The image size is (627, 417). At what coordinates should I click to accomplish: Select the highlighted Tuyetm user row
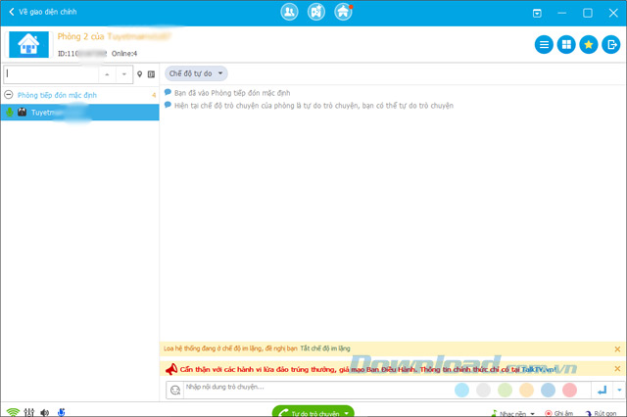[x=80, y=113]
